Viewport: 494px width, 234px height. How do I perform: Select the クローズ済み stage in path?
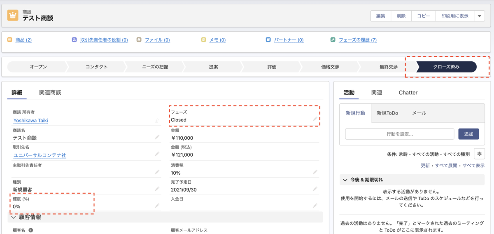(447, 67)
